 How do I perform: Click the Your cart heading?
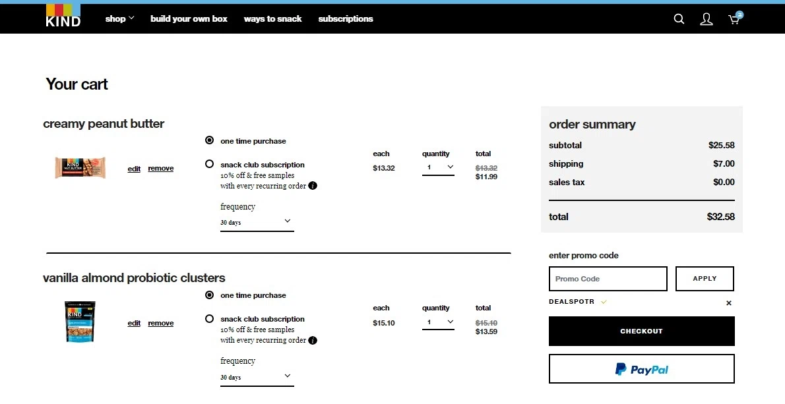(x=77, y=84)
